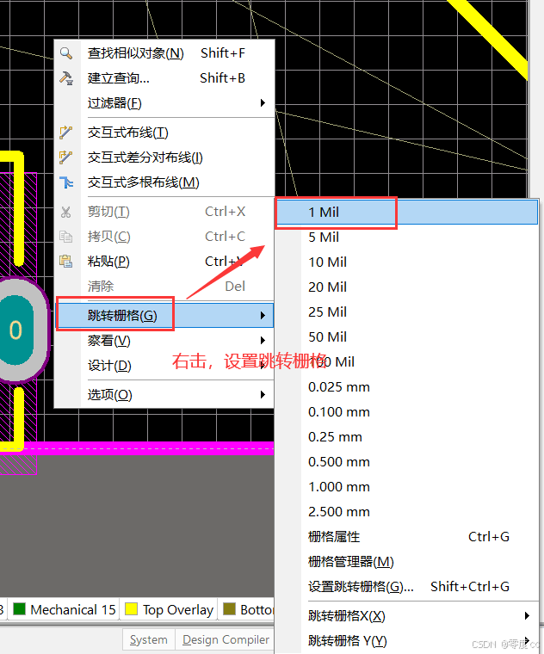Open the 选项(O) submenu
The height and width of the screenshot is (654, 544).
point(164,395)
